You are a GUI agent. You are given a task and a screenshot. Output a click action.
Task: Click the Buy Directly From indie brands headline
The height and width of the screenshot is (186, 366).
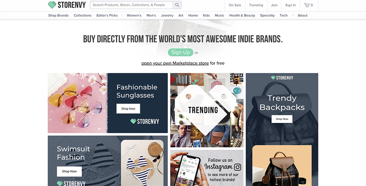point(183,39)
